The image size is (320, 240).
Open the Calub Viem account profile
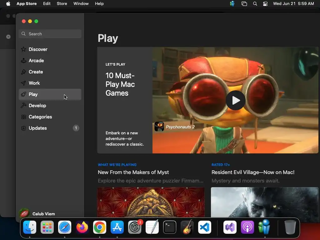point(38,214)
